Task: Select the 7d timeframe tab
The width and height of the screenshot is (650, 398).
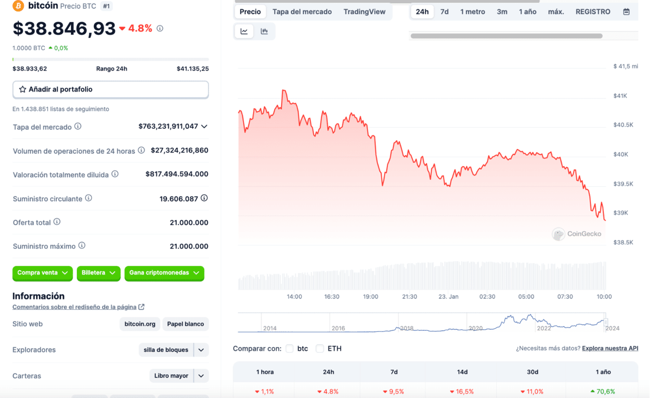Action: tap(445, 11)
